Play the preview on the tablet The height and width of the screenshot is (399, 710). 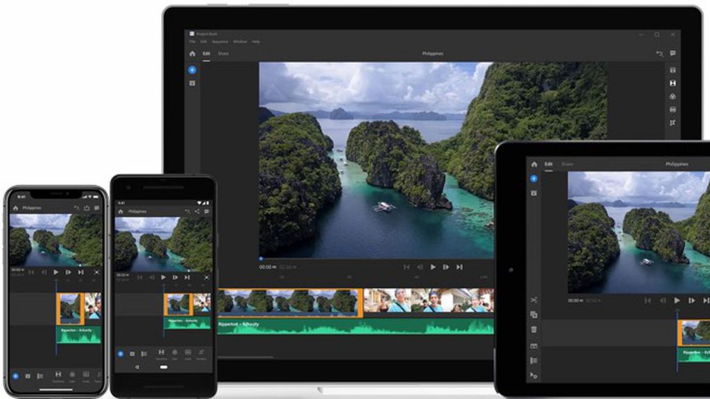(677, 301)
